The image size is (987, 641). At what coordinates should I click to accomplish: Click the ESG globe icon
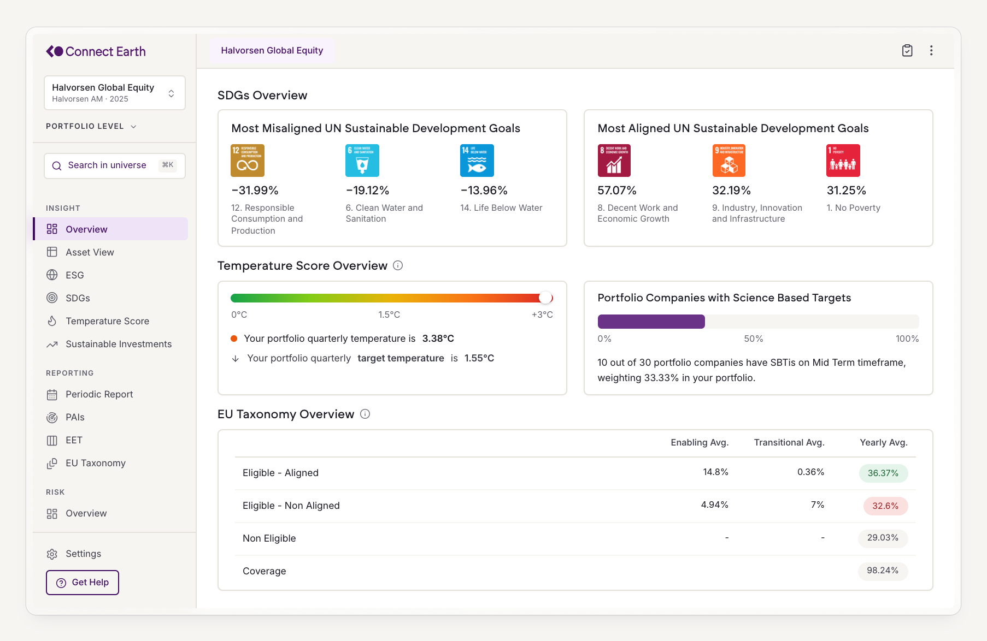(x=52, y=275)
